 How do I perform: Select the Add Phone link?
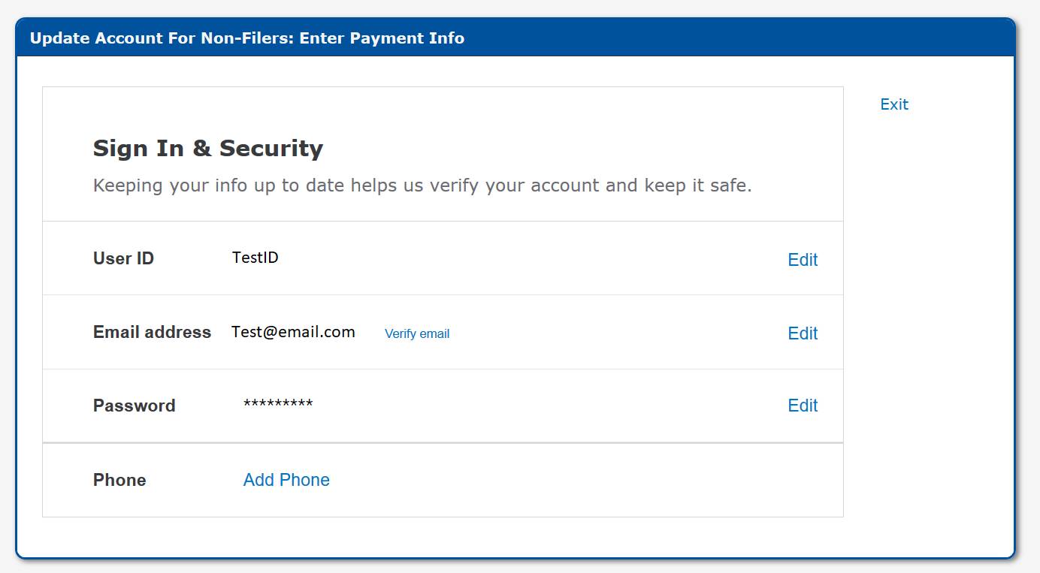click(286, 480)
